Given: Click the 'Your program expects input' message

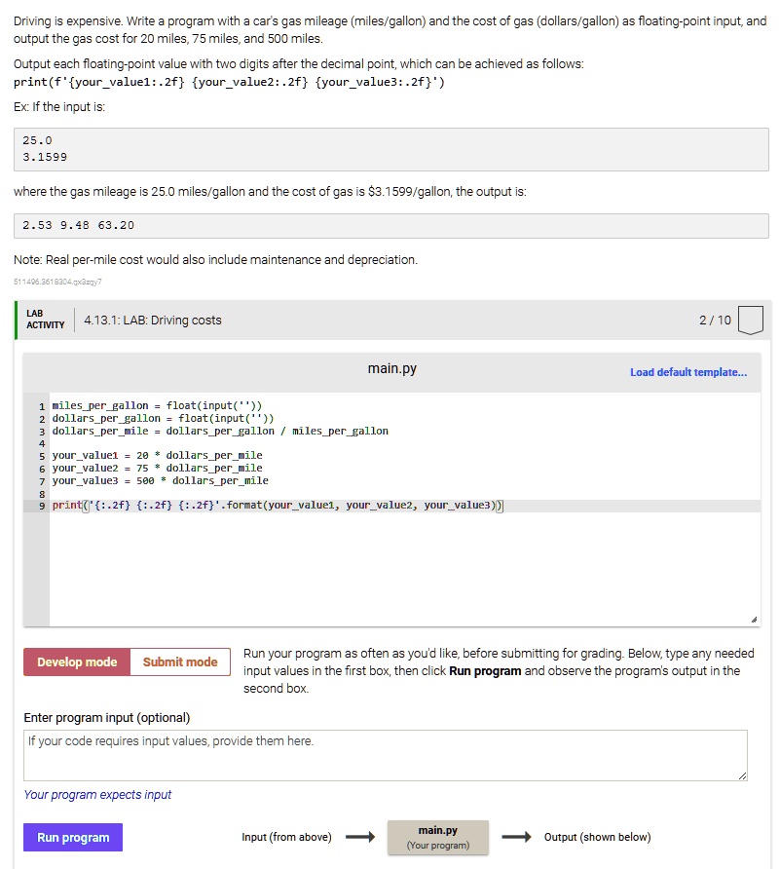Looking at the screenshot, I should click(x=97, y=795).
